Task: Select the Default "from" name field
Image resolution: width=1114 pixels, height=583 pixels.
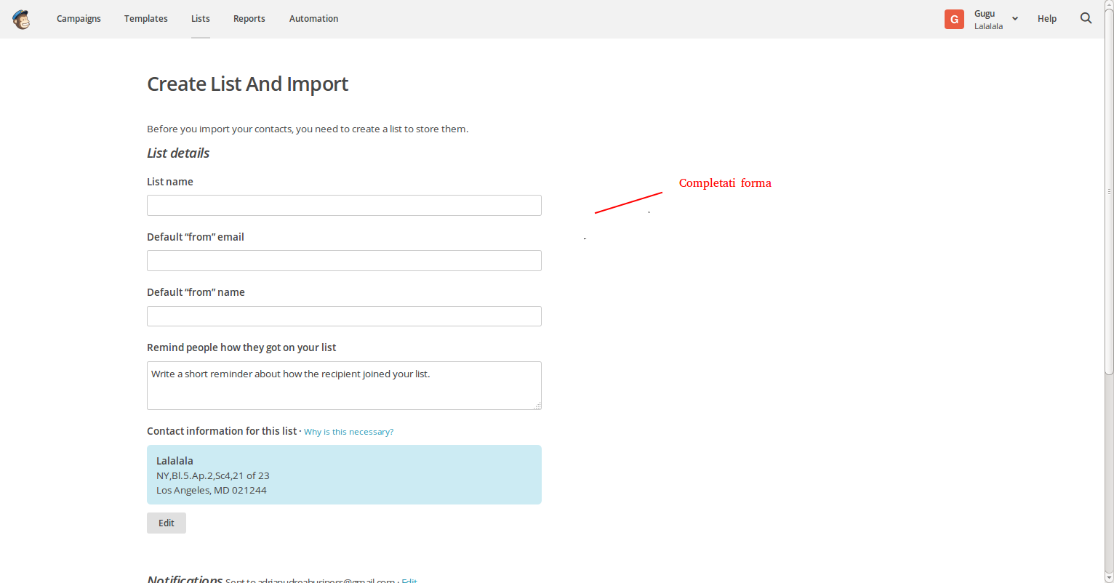Action: [344, 316]
